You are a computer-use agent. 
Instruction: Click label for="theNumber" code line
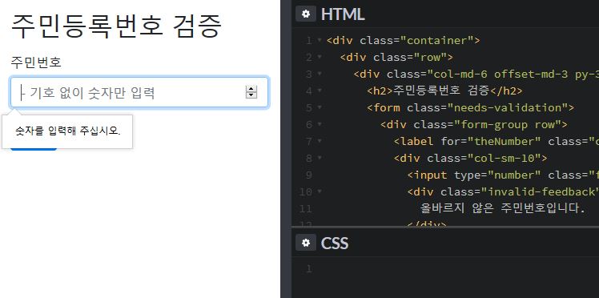[496, 141]
